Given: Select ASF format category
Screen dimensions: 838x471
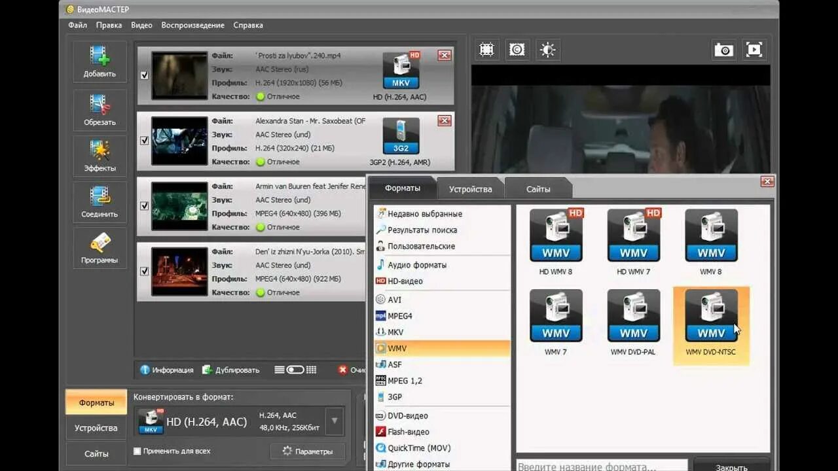Looking at the screenshot, I should pos(442,364).
